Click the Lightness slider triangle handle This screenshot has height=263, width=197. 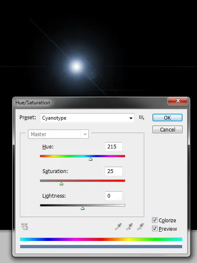pos(82,208)
